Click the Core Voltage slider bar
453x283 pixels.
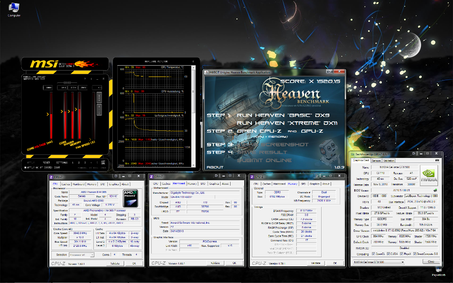(51, 115)
